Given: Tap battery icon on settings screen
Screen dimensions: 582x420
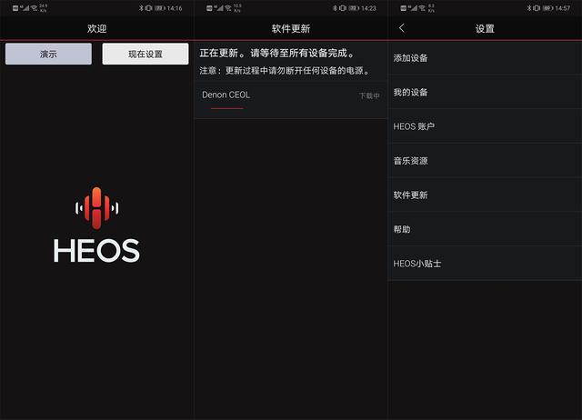Looking at the screenshot, I should [547, 8].
